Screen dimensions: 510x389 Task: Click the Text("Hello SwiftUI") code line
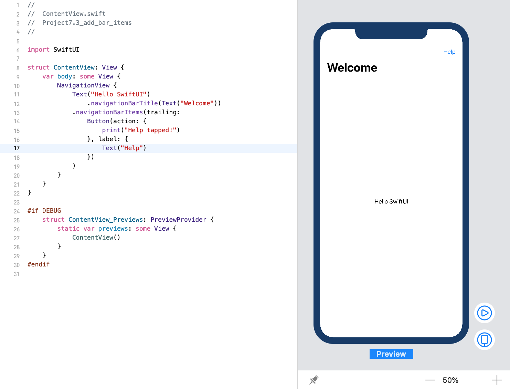pos(111,94)
